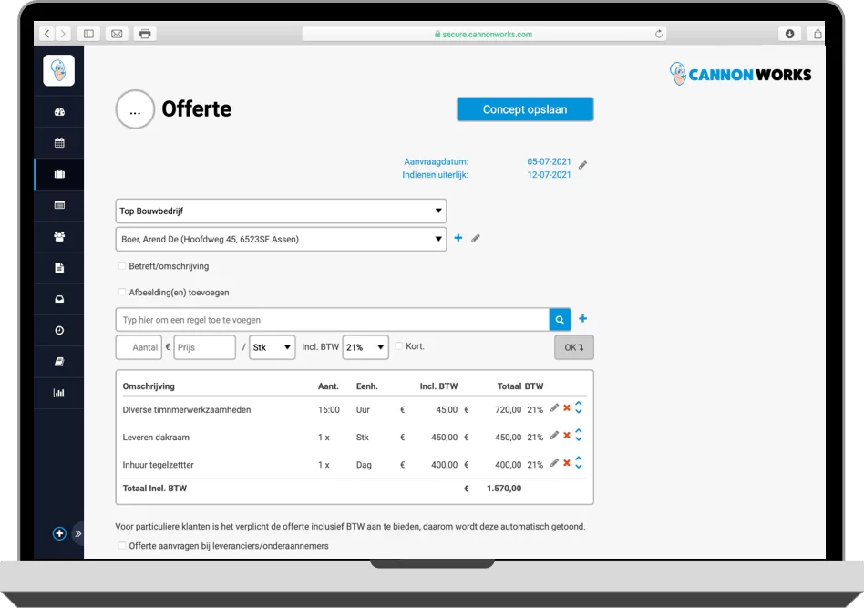Image resolution: width=864 pixels, height=608 pixels.
Task: Open the 21% BTW rate dropdown
Action: tap(365, 347)
